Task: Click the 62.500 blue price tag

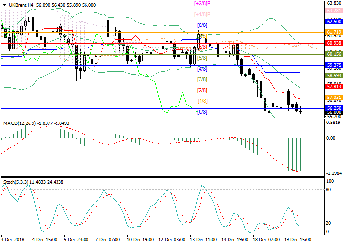Action: tap(334, 22)
